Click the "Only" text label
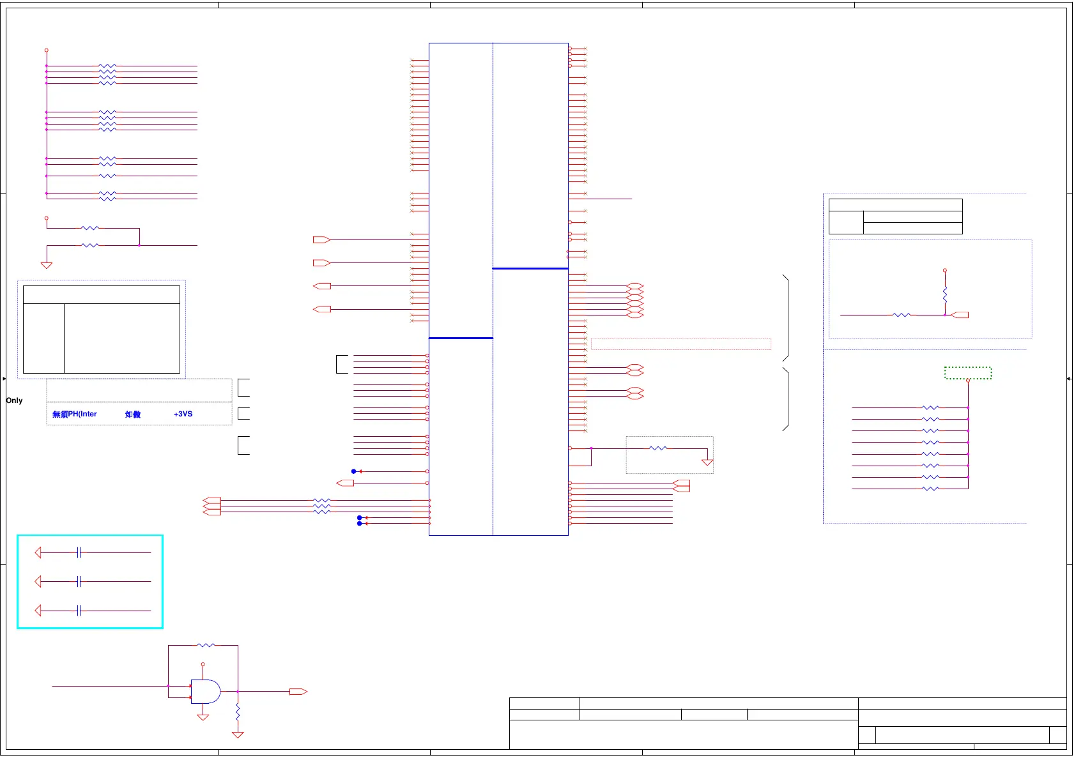This screenshot has height=760, width=1076. coord(14,400)
